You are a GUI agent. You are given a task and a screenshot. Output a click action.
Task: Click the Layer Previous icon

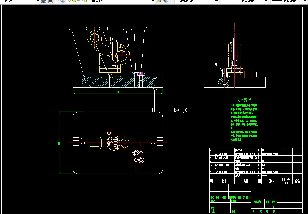click(166, 1)
